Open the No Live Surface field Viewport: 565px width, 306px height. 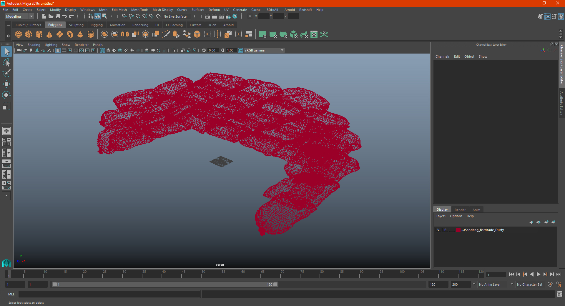pos(177,16)
